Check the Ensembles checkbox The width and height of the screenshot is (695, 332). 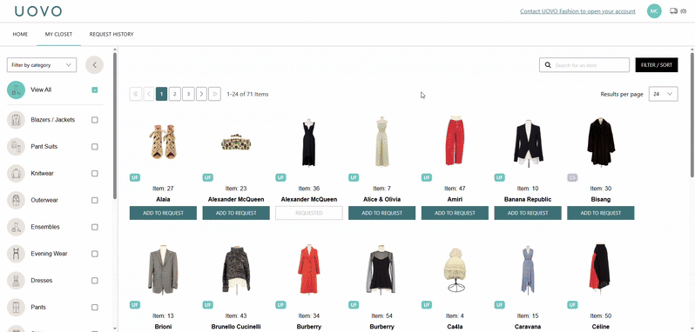click(x=94, y=227)
